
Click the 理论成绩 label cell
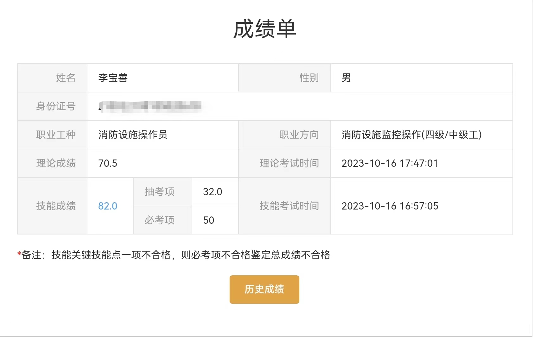pos(52,163)
